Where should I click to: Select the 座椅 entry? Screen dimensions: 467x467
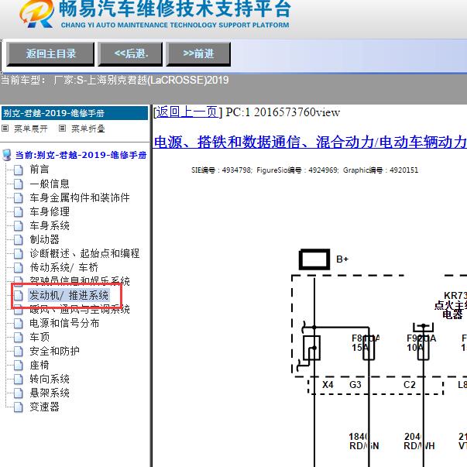click(39, 365)
